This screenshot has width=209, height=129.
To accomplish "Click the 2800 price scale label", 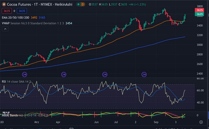I will pyautogui.click(x=200, y=54).
